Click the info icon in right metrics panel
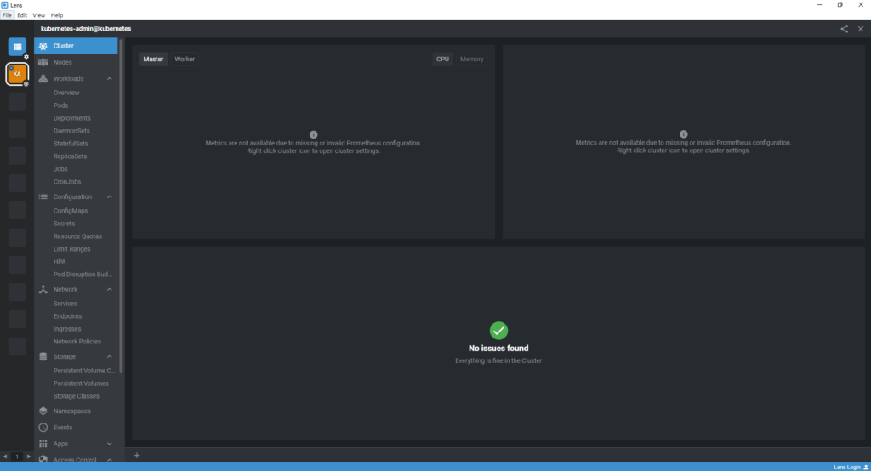This screenshot has height=471, width=871. (683, 133)
